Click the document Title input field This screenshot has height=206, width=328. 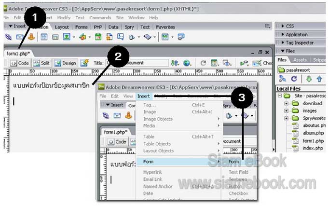pos(137,63)
